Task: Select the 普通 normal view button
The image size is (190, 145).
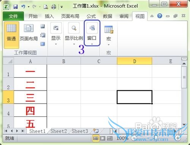Action: (x=11, y=35)
